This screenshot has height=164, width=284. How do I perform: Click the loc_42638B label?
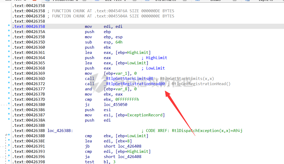click(x=60, y=131)
